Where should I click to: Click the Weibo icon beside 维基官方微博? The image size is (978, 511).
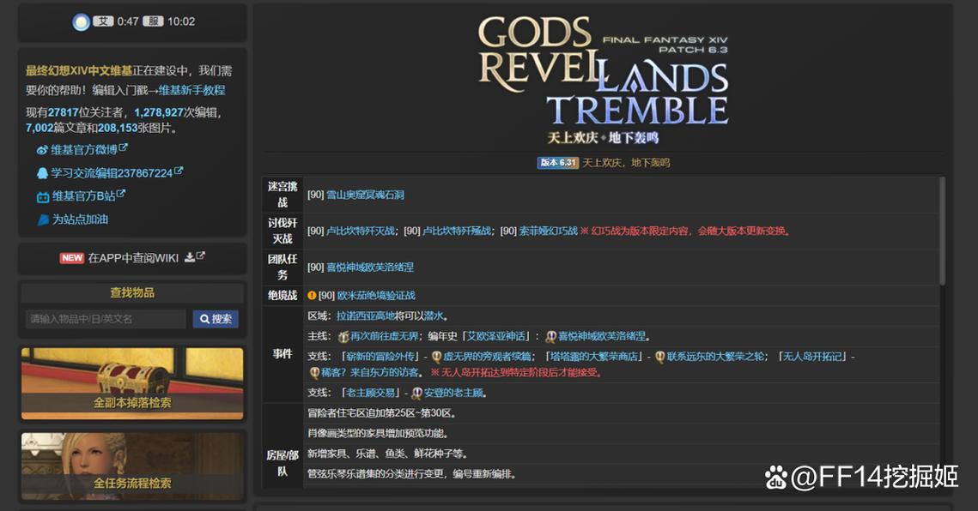pyautogui.click(x=42, y=150)
